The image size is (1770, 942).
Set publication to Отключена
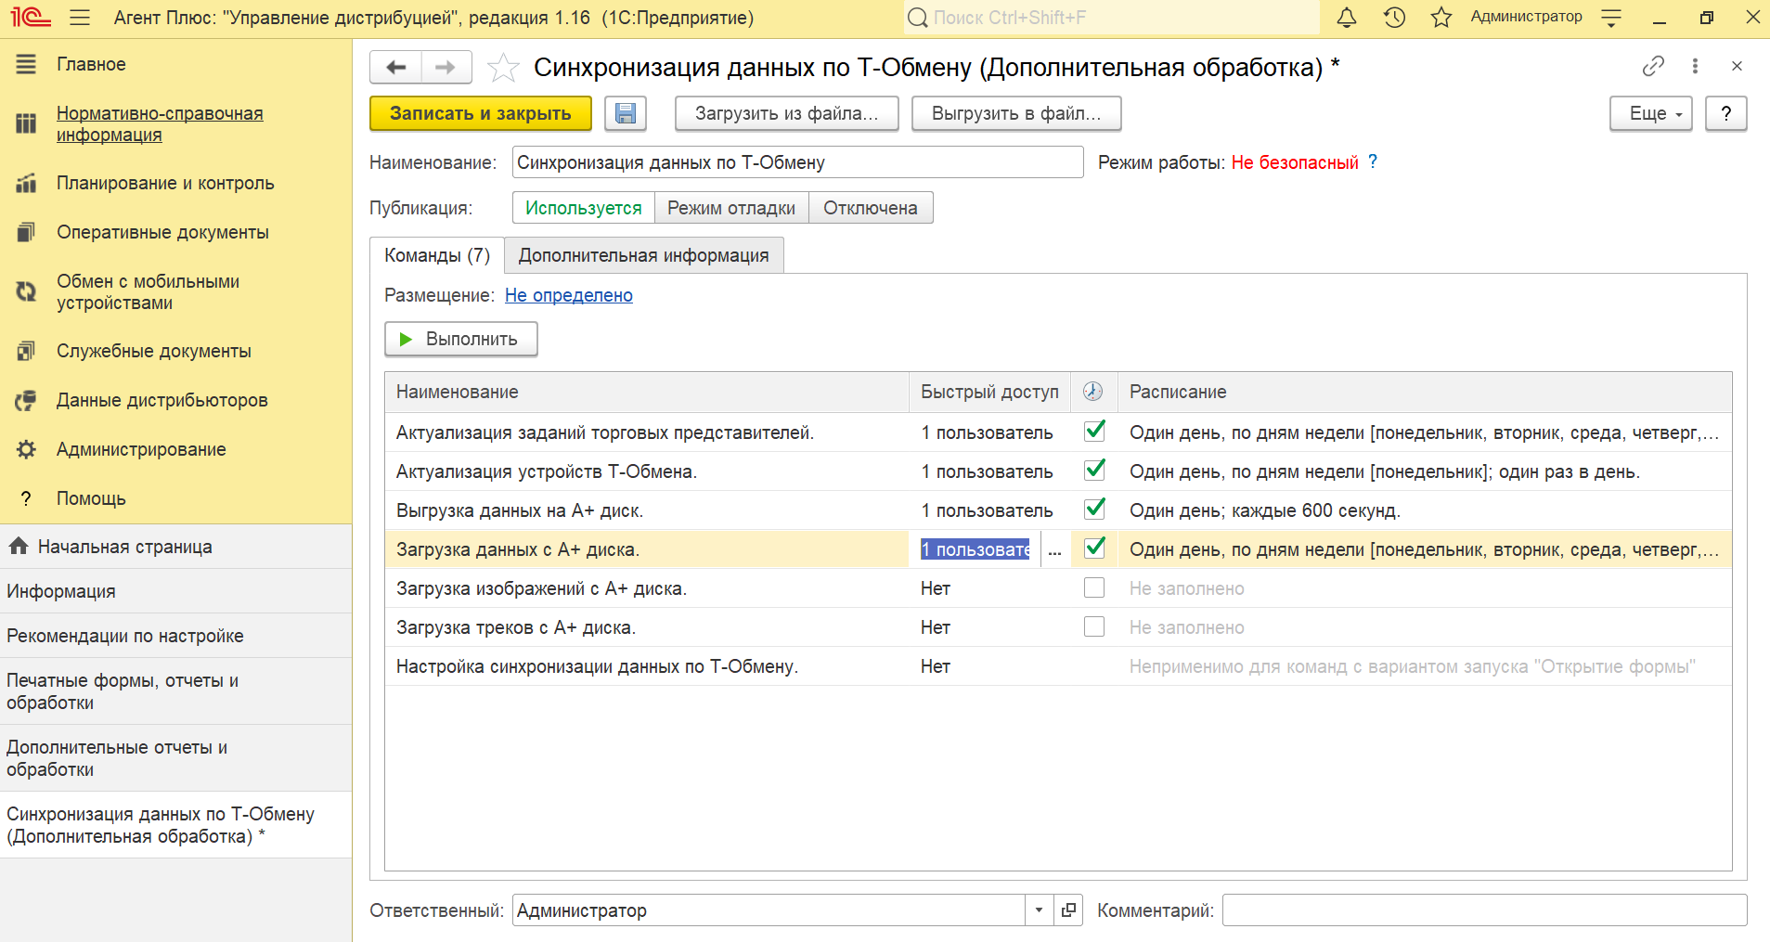click(x=871, y=208)
